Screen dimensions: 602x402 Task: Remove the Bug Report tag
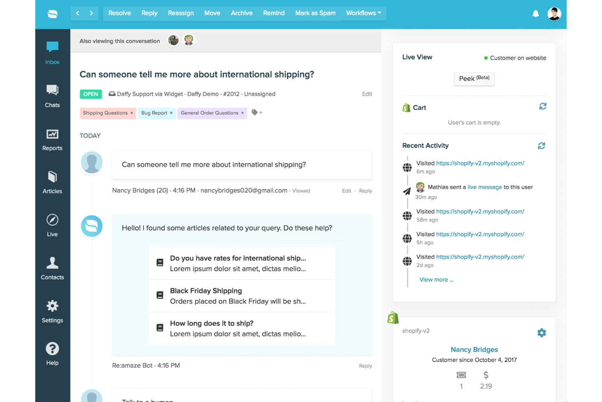tap(171, 113)
